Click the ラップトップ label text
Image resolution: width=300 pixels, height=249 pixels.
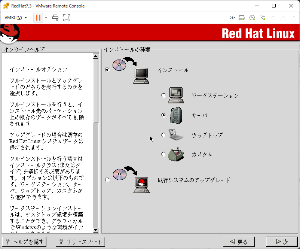pos(207,135)
